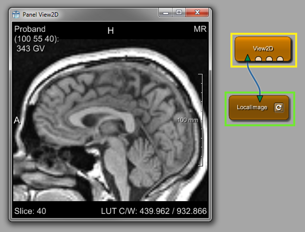Click the Proband patient name annotation
Viewport: 305px width, 232px height.
point(29,29)
